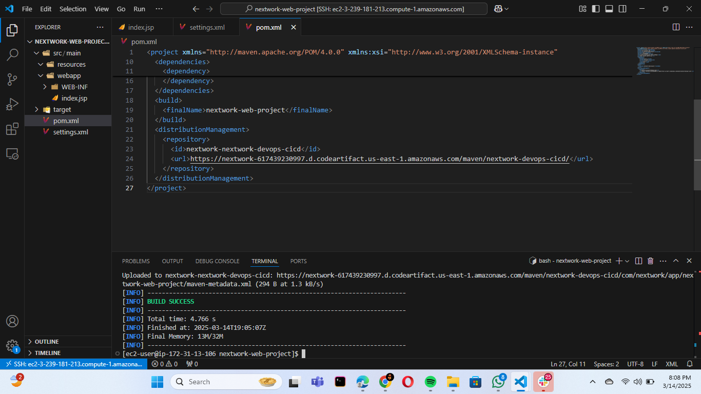Image resolution: width=701 pixels, height=394 pixels.
Task: Toggle the secondary side bar
Action: click(622, 9)
